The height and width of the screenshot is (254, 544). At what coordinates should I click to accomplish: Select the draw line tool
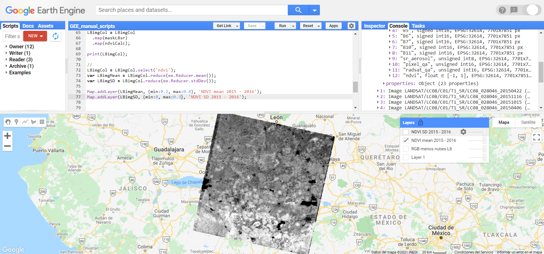(25, 122)
